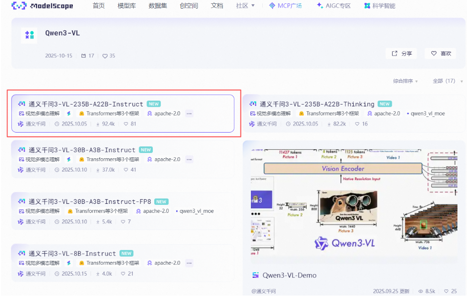Open the 文档 nav item
The width and height of the screenshot is (467, 297).
[x=217, y=6]
